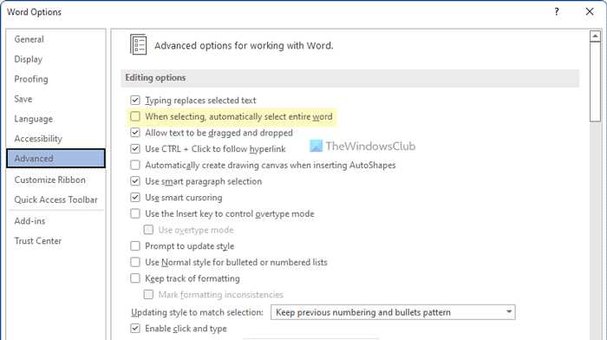
Task: Click the Editing options section header
Action: click(x=350, y=78)
